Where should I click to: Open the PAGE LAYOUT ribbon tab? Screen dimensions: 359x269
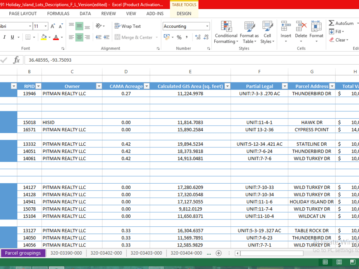pyautogui.click(x=23, y=14)
